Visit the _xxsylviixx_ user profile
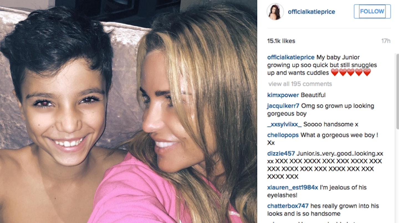Viewport: 399px width, 223px height. [x=284, y=125]
